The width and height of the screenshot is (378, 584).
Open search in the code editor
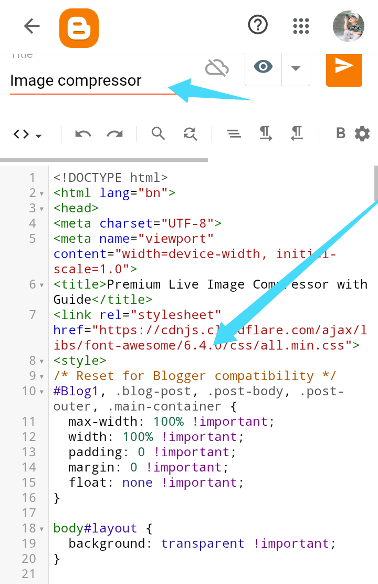pyautogui.click(x=159, y=134)
